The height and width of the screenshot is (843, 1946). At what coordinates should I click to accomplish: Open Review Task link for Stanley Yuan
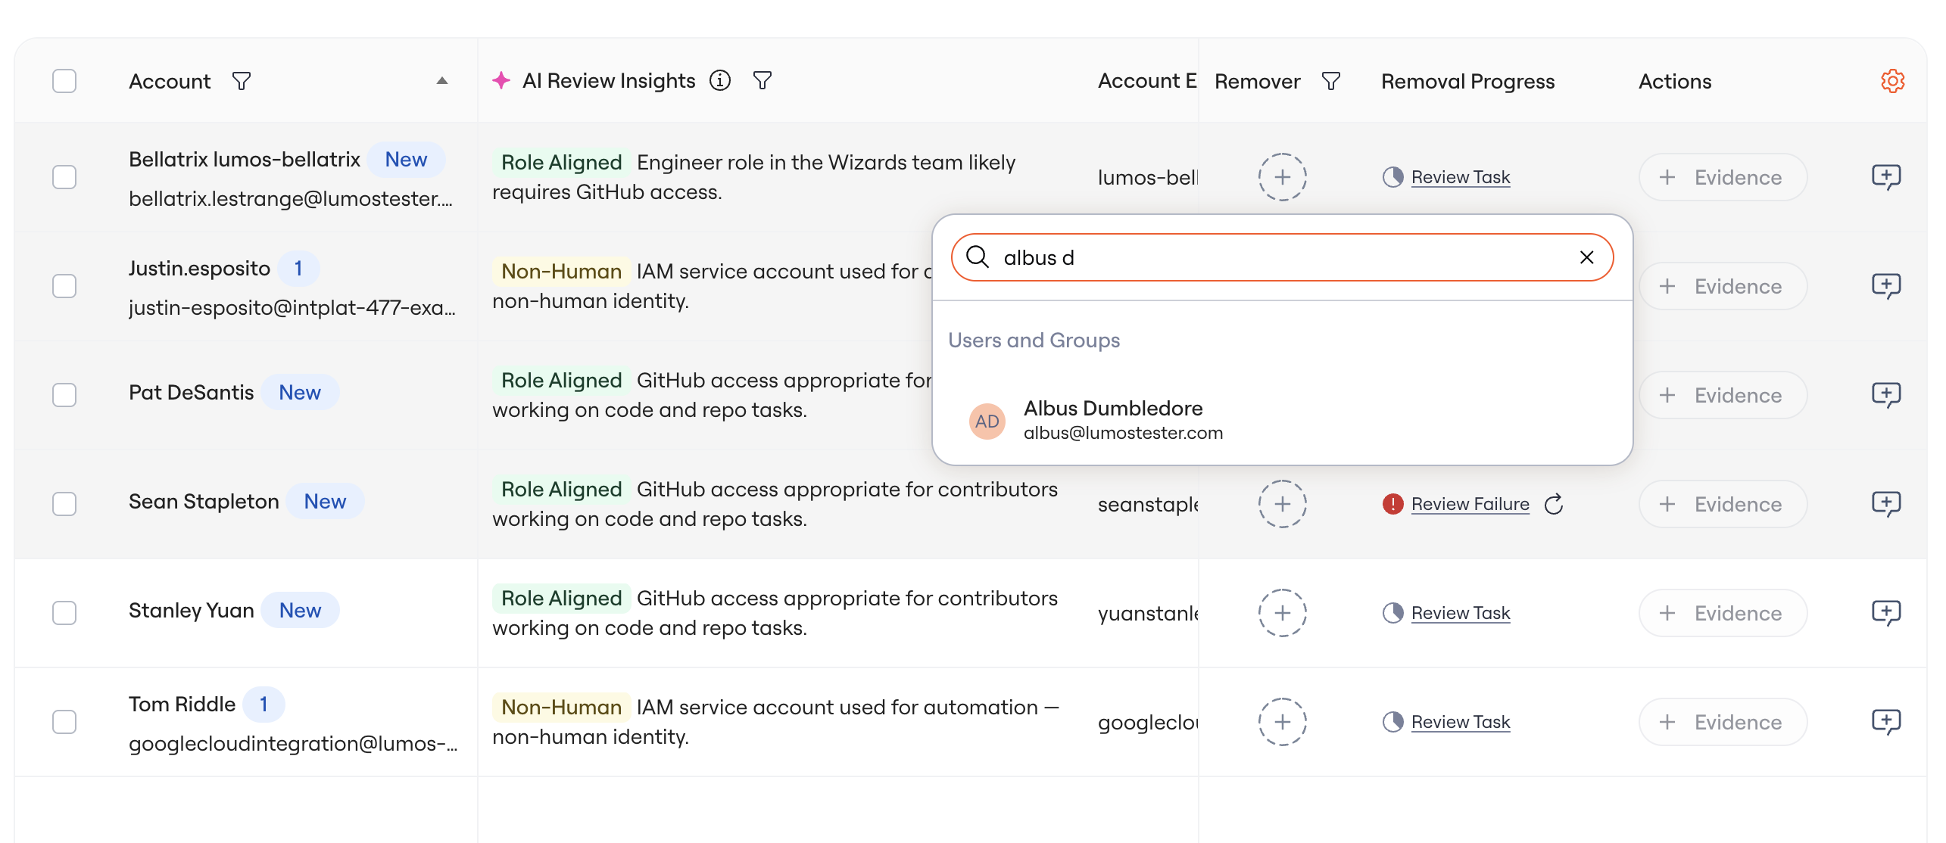1460,613
